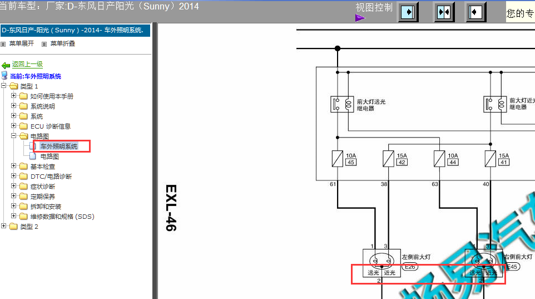The width and height of the screenshot is (535, 299).
Task: Expand the 系统 folder node
Action: point(14,115)
